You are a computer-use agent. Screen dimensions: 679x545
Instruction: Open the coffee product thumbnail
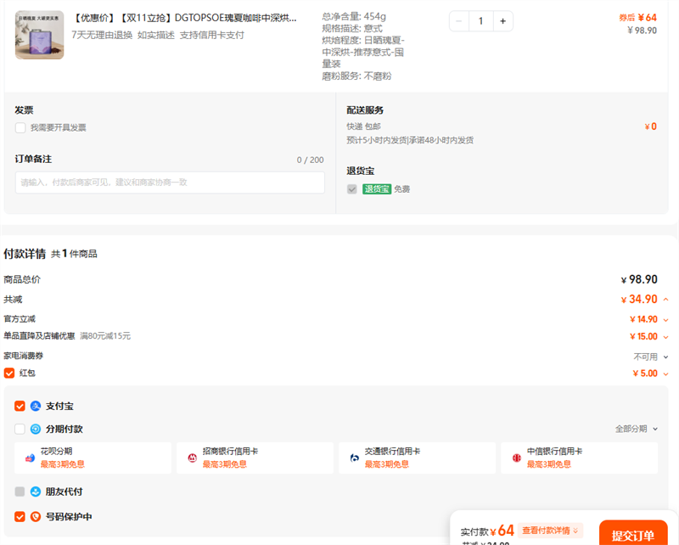click(x=39, y=35)
